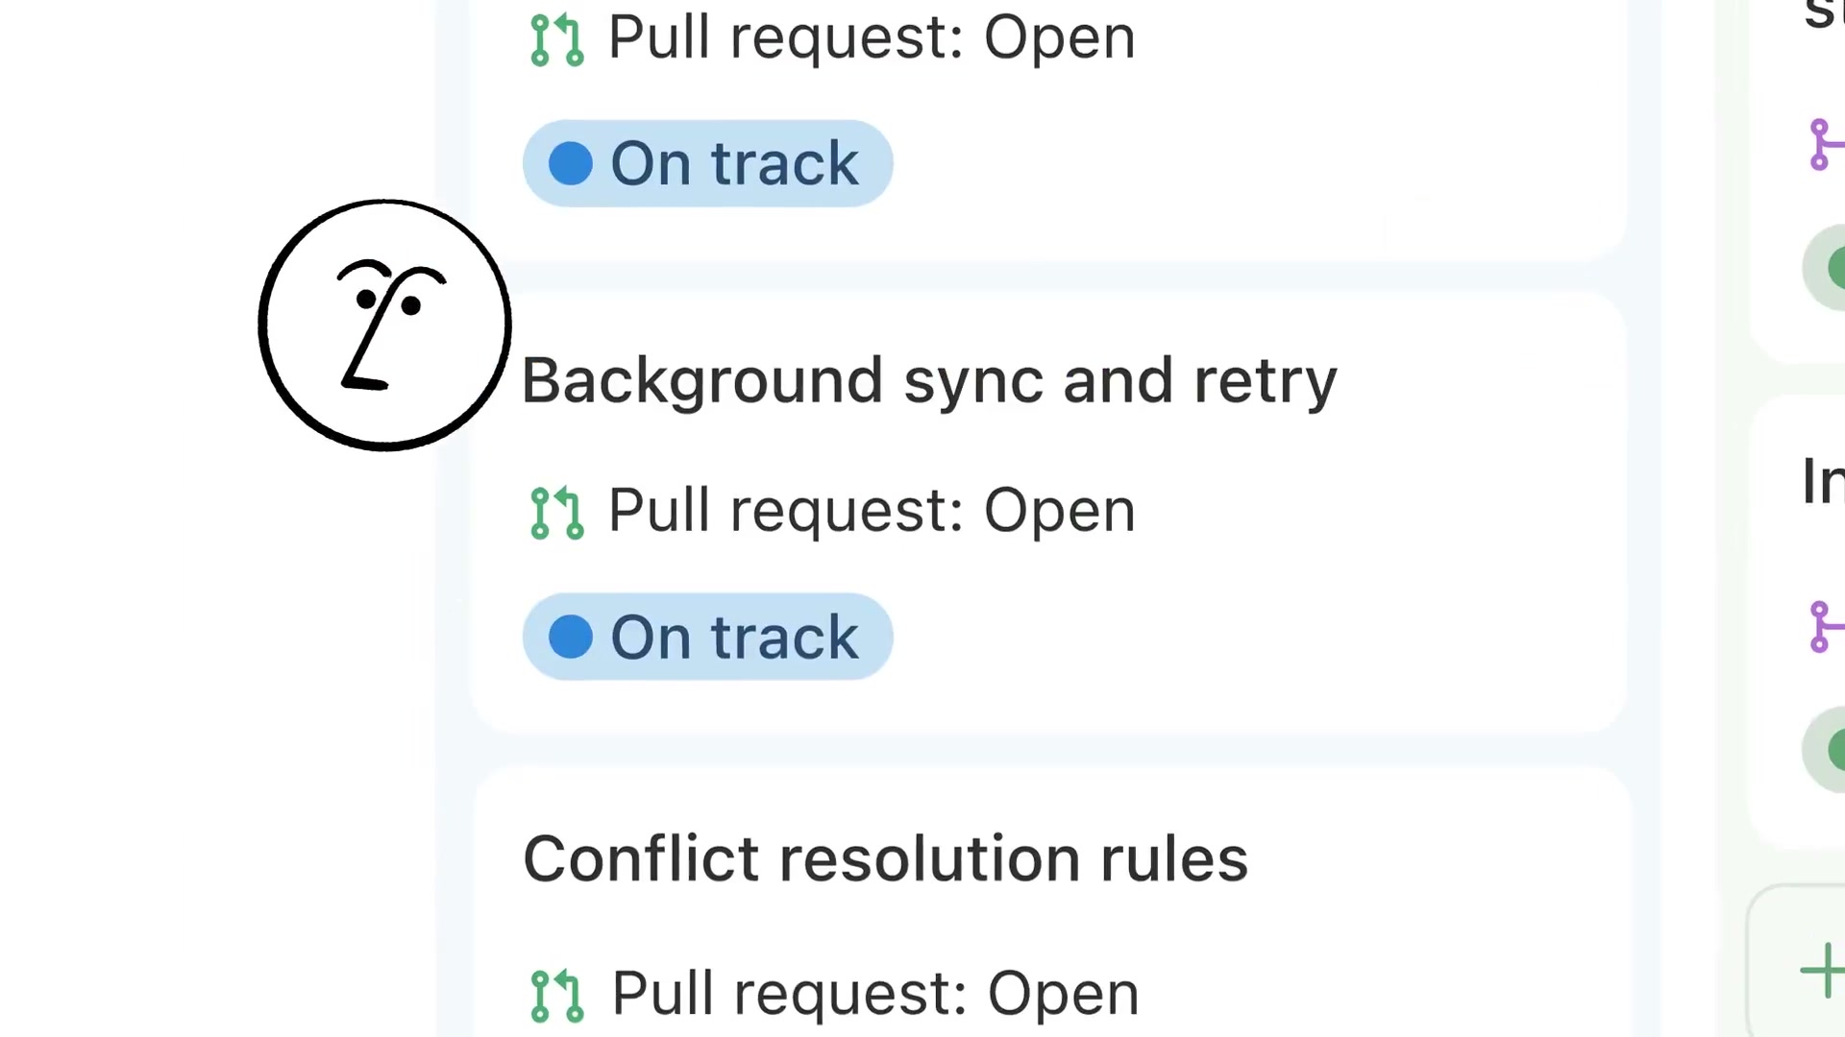The width and height of the screenshot is (1845, 1037).
Task: Click Pull request: Open text in topmost card
Action: 871,37
